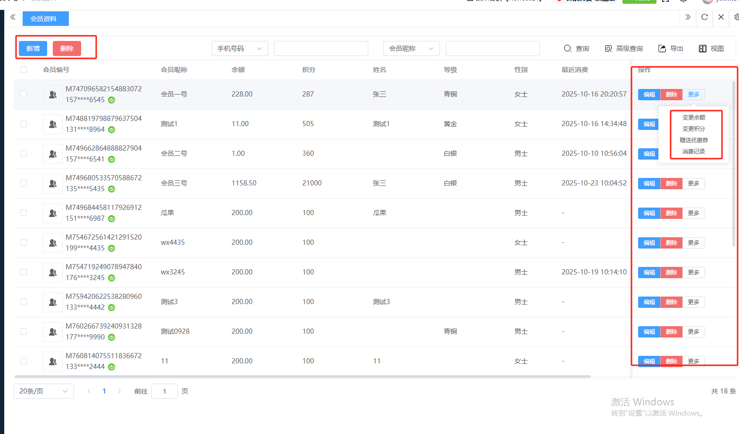Click the blue 新增 button
The height and width of the screenshot is (434, 739).
(33, 48)
